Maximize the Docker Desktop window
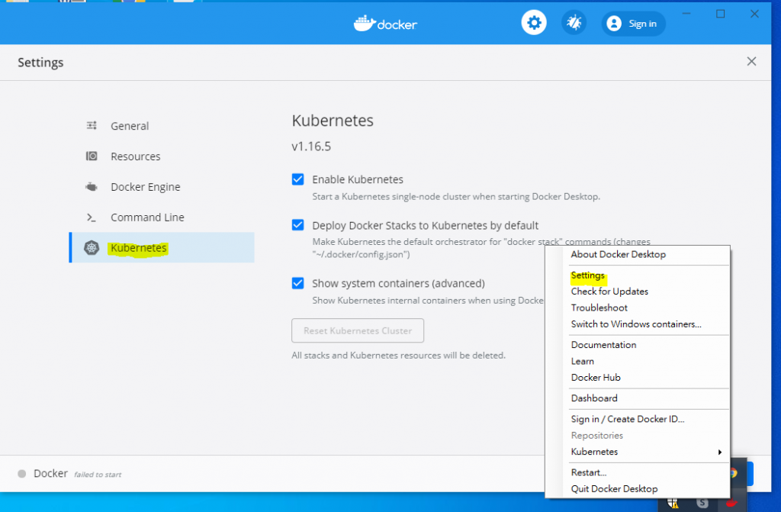Image resolution: width=781 pixels, height=512 pixels. [x=720, y=14]
